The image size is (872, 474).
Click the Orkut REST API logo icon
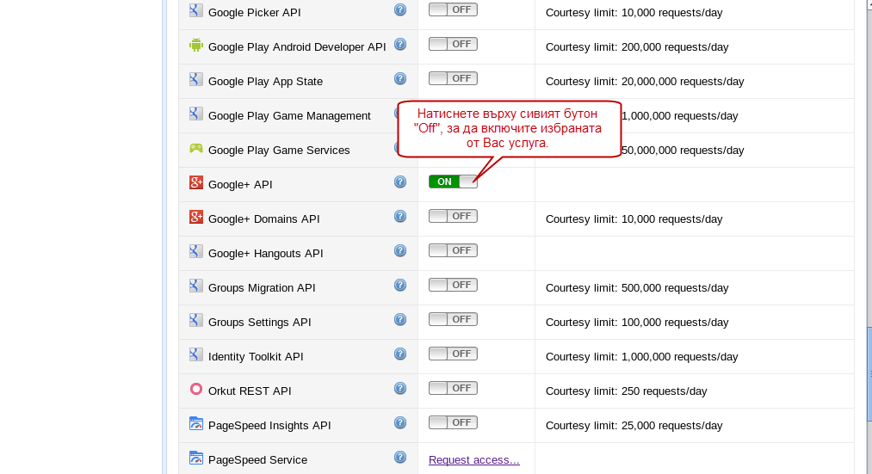click(x=195, y=389)
